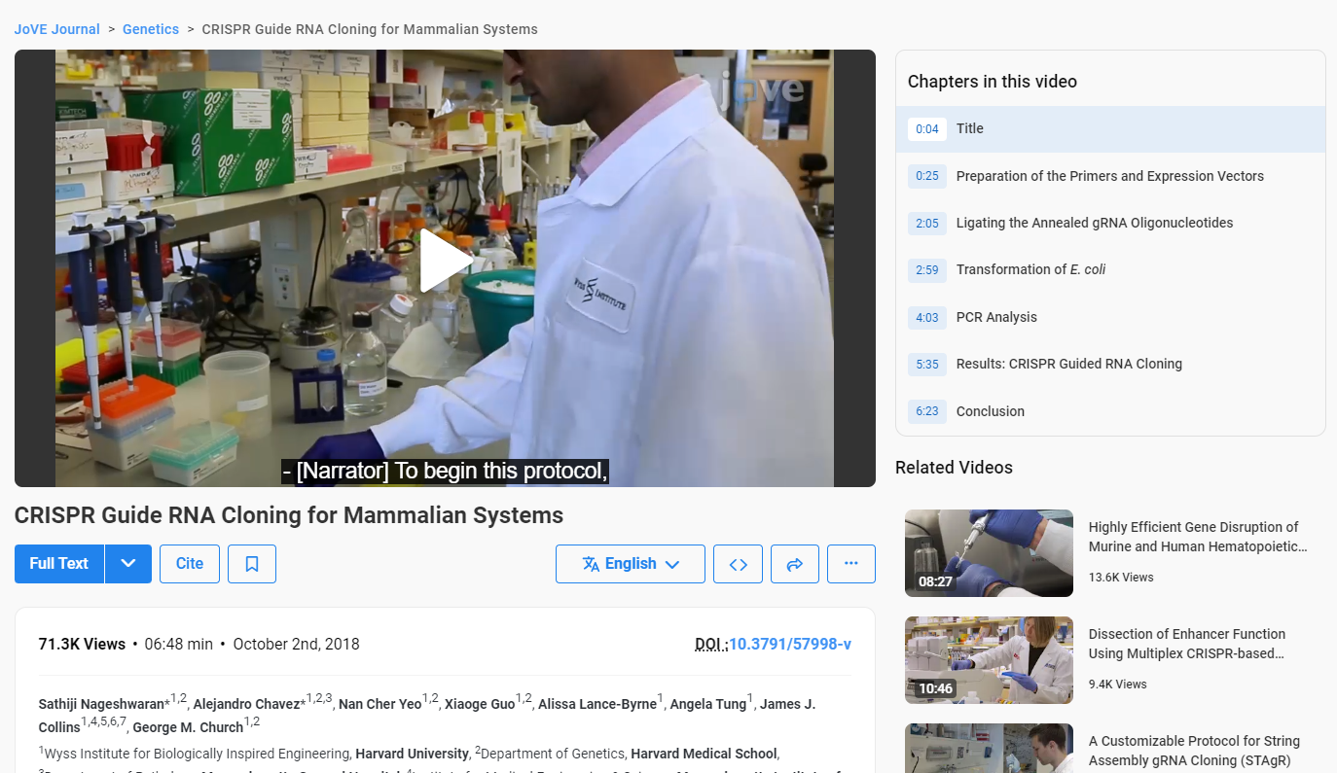Jump to the Title chapter at 0:04
Image resolution: width=1337 pixels, height=773 pixels.
click(x=969, y=129)
